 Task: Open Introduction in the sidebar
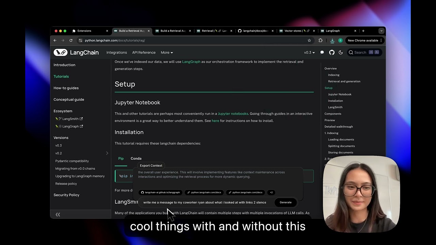64,65
